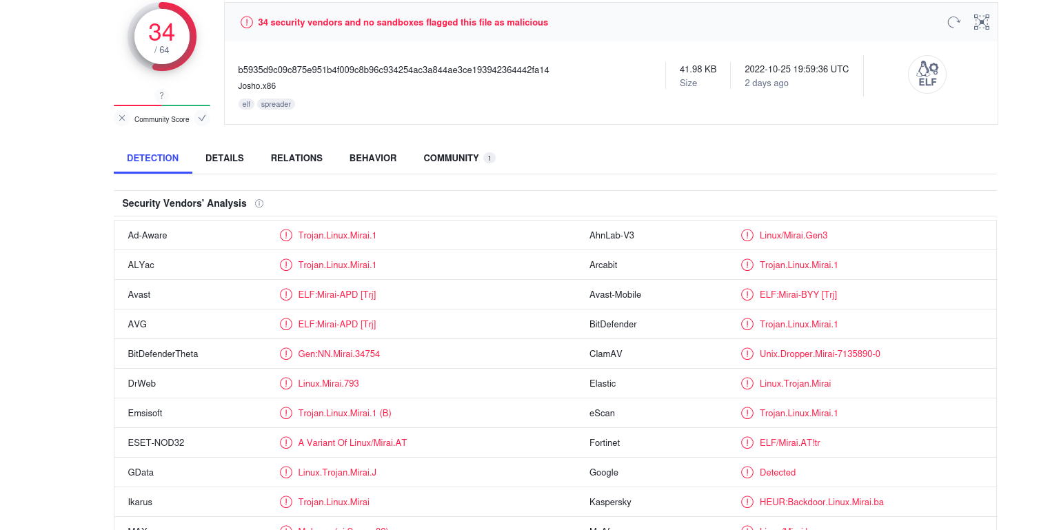Click Ikarus's Trojan.Linux.Mirai result
The image size is (1050, 530).
click(x=334, y=502)
